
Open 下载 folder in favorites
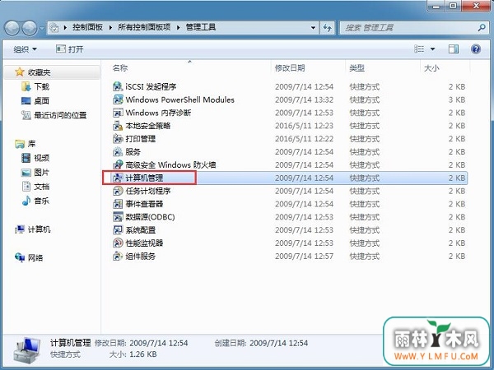(x=35, y=86)
